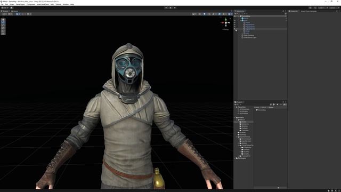Toggle visibility eye of the top scene row
Viewport: 341px width, 192px height.
(234, 16)
